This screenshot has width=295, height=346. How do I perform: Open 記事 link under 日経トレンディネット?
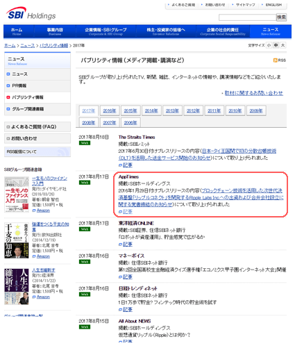tap(127, 309)
